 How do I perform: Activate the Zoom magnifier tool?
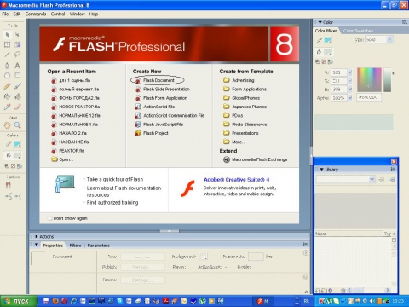(17, 125)
